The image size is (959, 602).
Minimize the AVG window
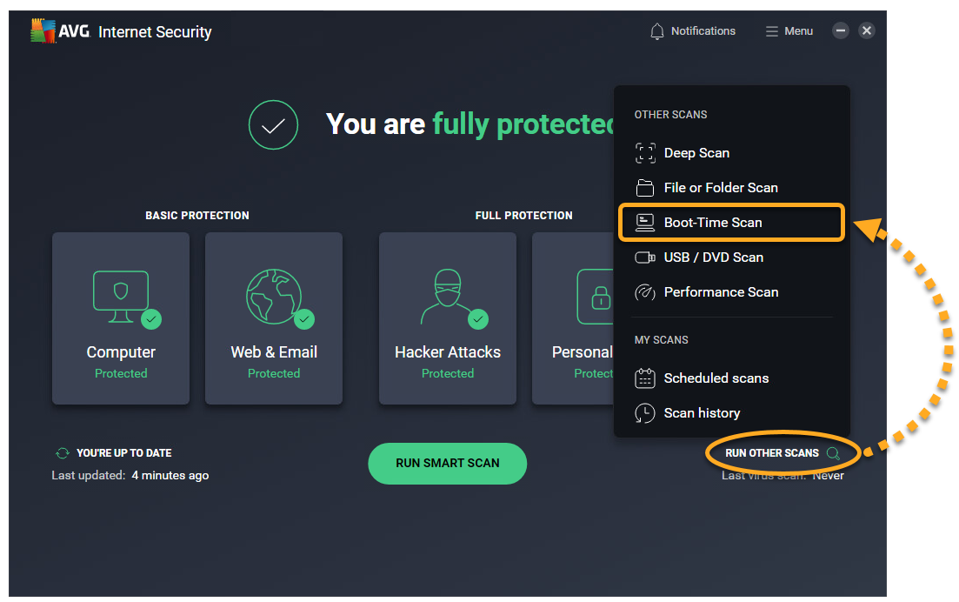click(841, 31)
